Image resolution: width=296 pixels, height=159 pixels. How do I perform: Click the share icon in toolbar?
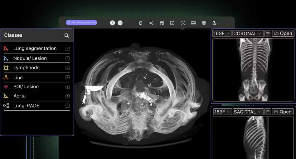(x=151, y=23)
